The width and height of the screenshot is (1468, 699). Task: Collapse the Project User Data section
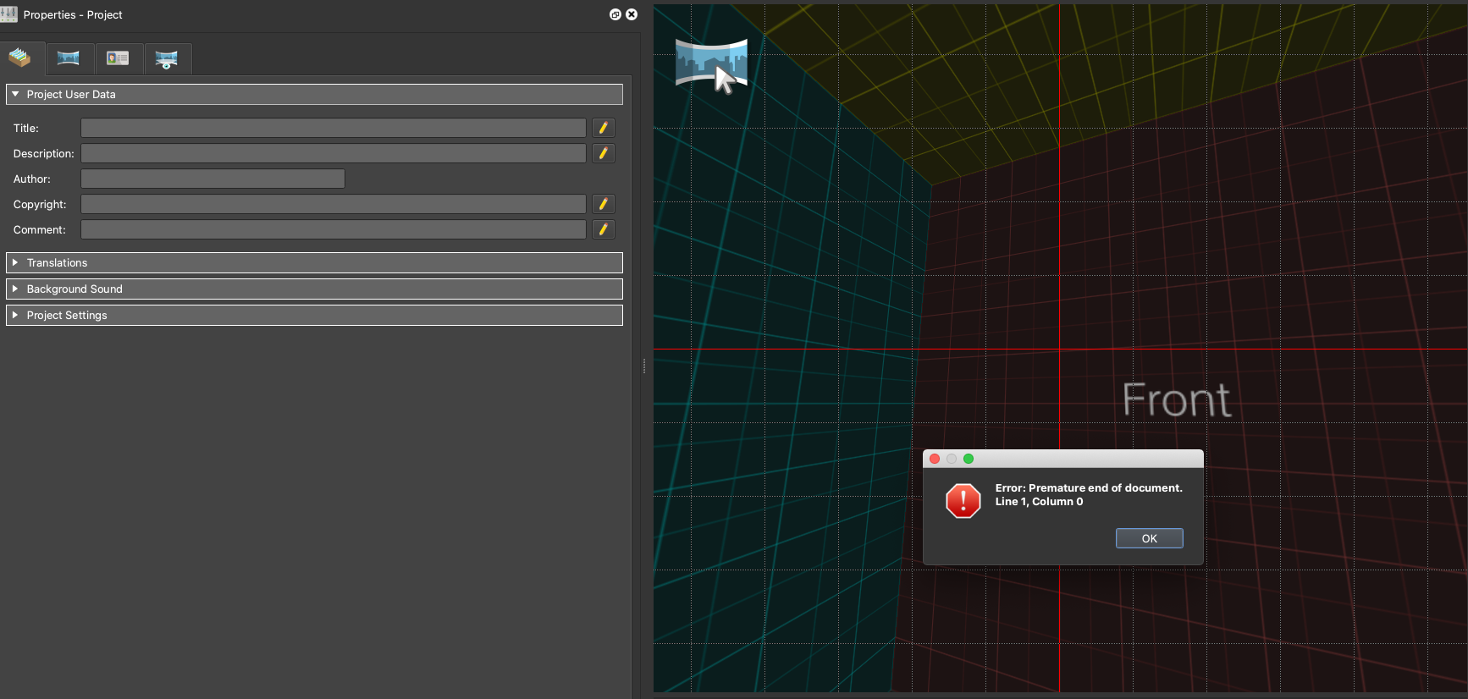point(314,94)
